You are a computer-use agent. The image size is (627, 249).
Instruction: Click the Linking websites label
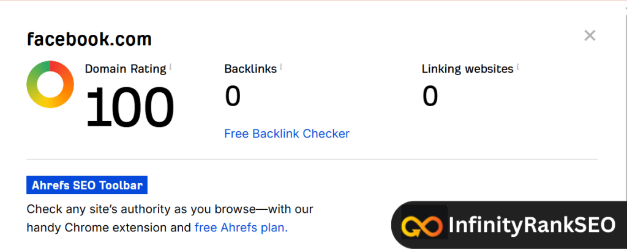pyautogui.click(x=467, y=69)
